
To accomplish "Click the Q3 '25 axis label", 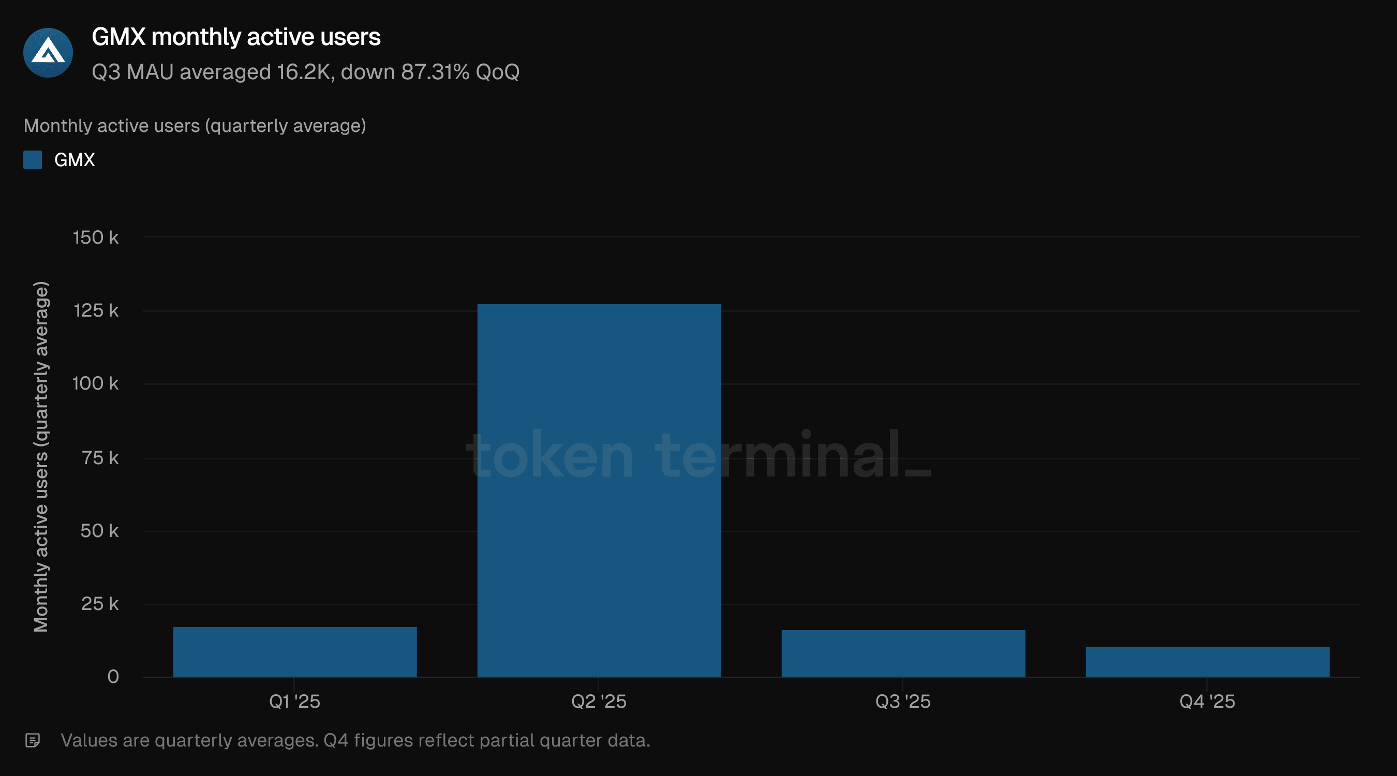I will click(903, 702).
